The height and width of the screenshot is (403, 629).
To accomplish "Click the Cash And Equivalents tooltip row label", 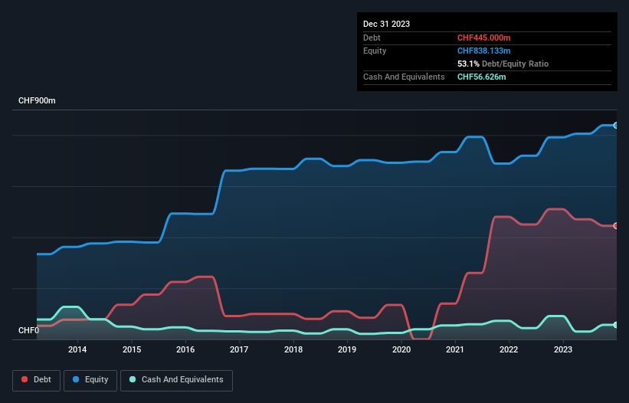I will pyautogui.click(x=404, y=77).
